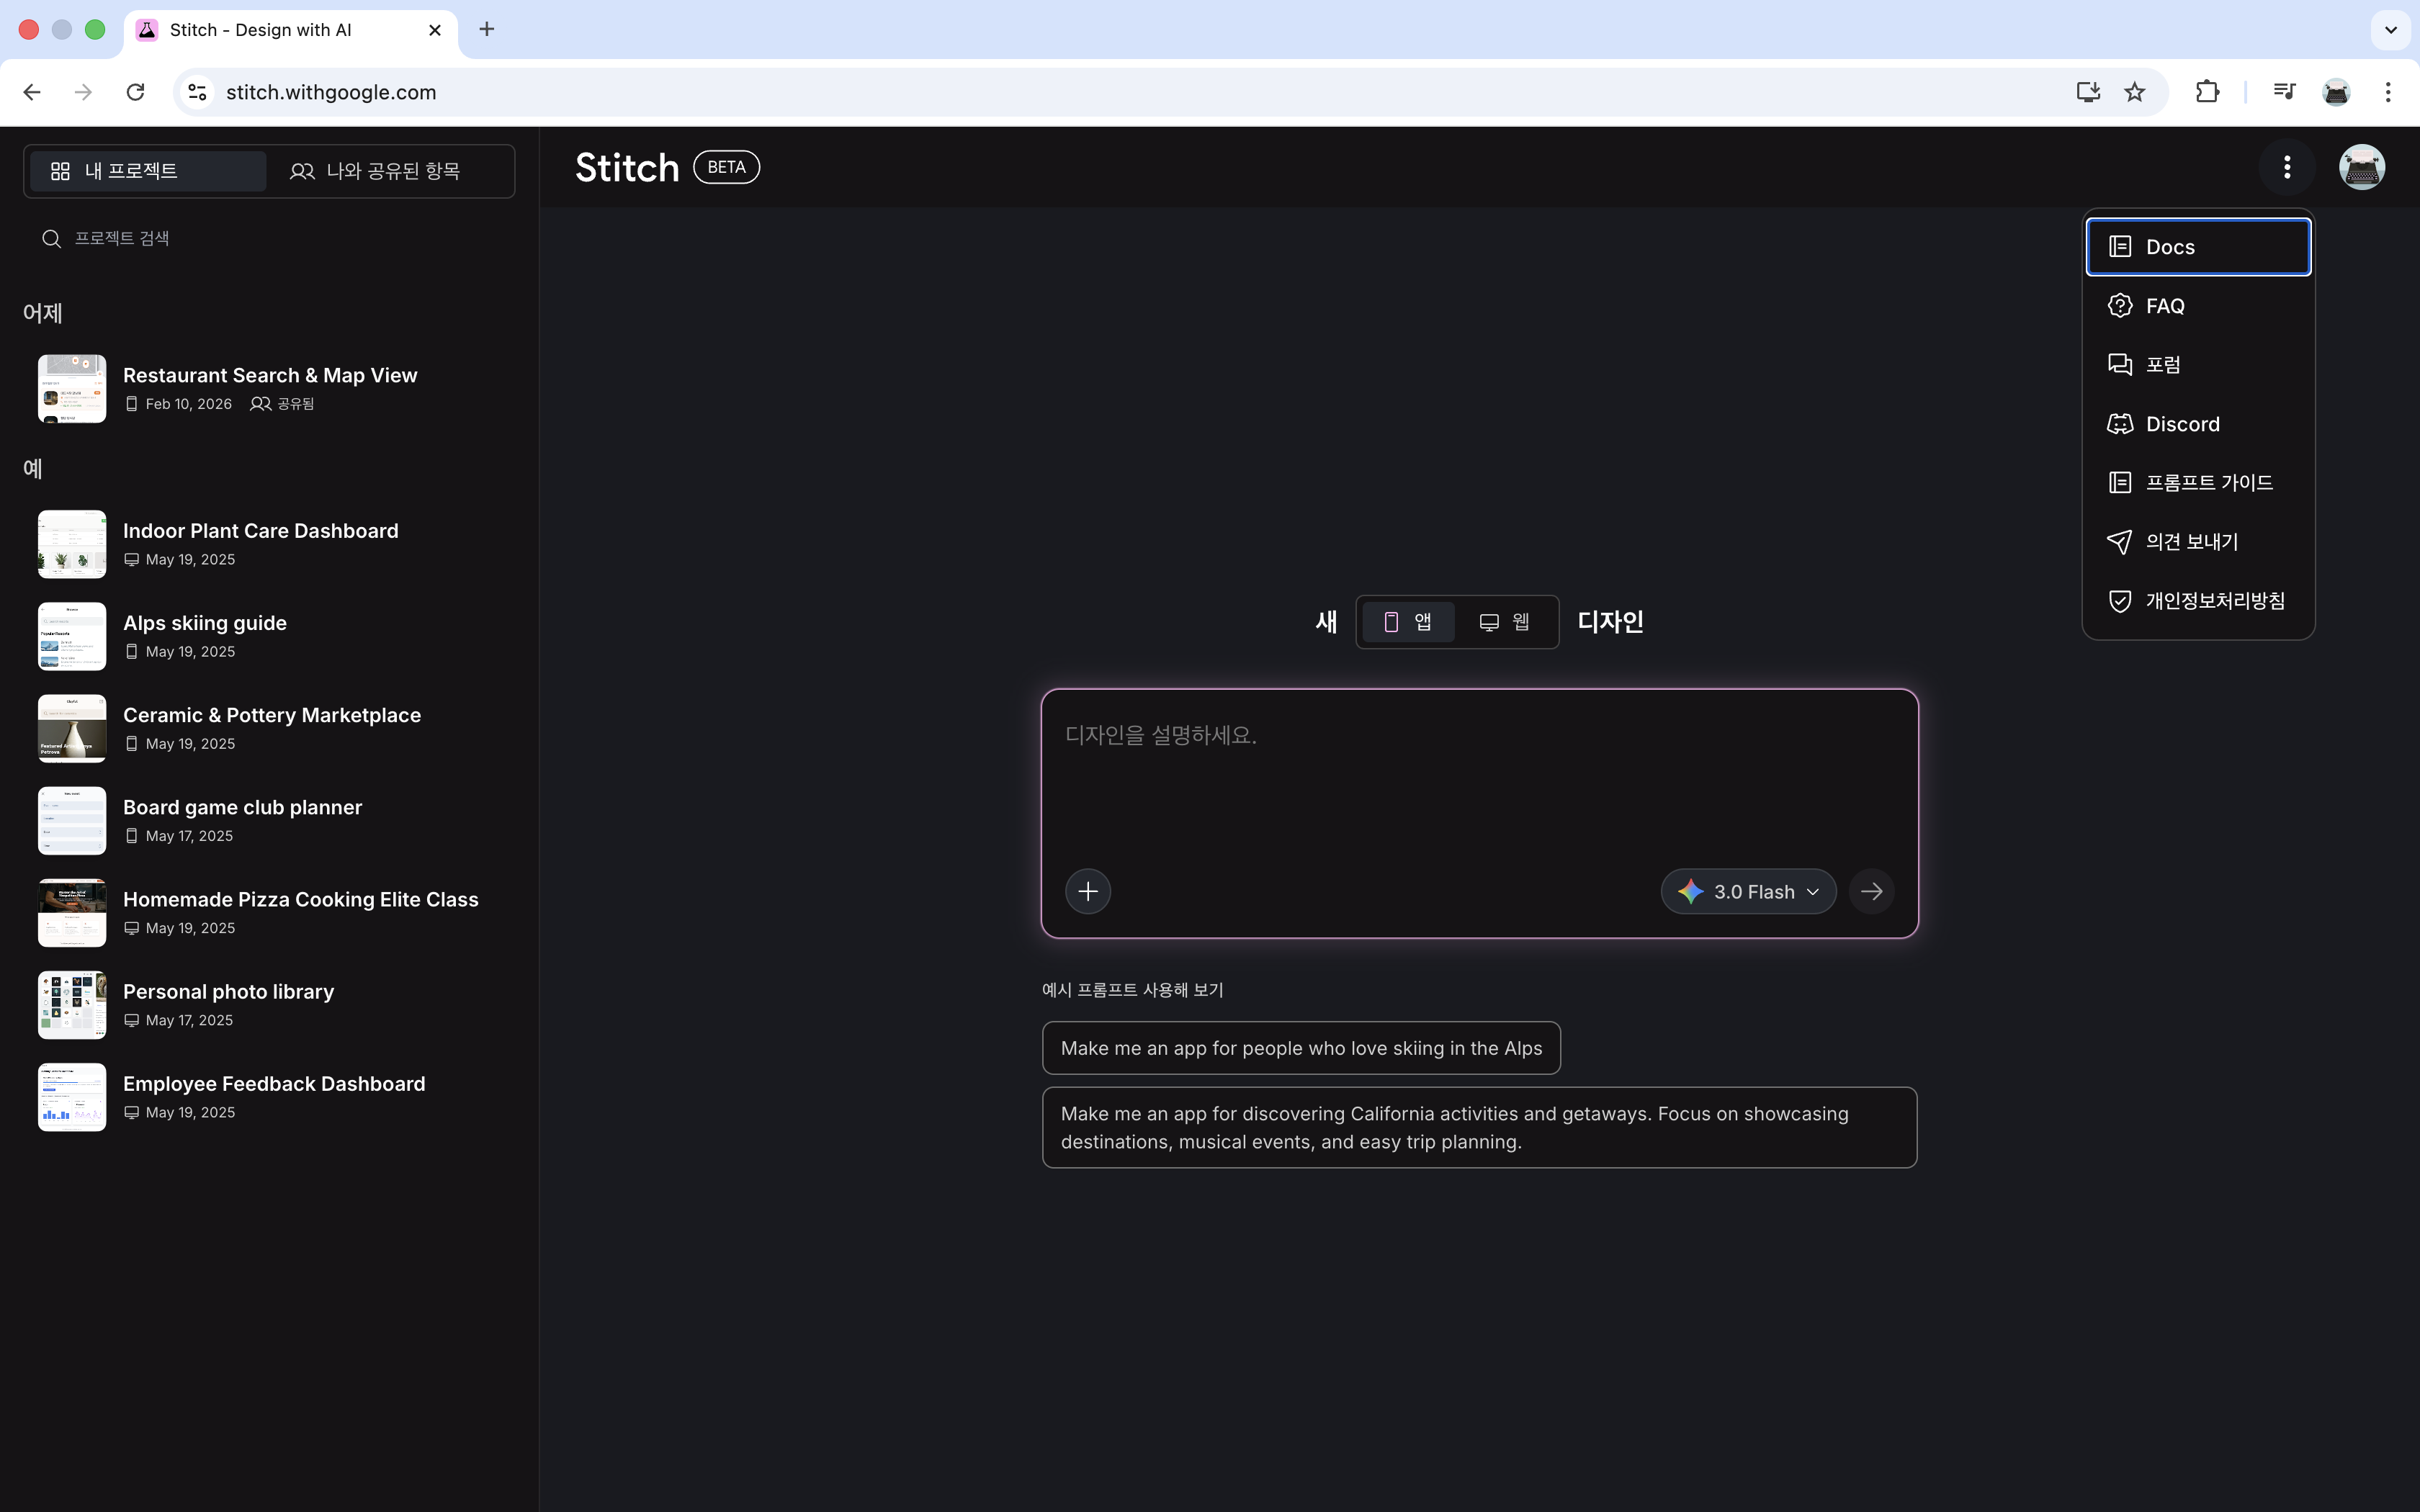This screenshot has height=1512, width=2420.
Task: Click the Board game club planner thumbnail
Action: pyautogui.click(x=72, y=820)
